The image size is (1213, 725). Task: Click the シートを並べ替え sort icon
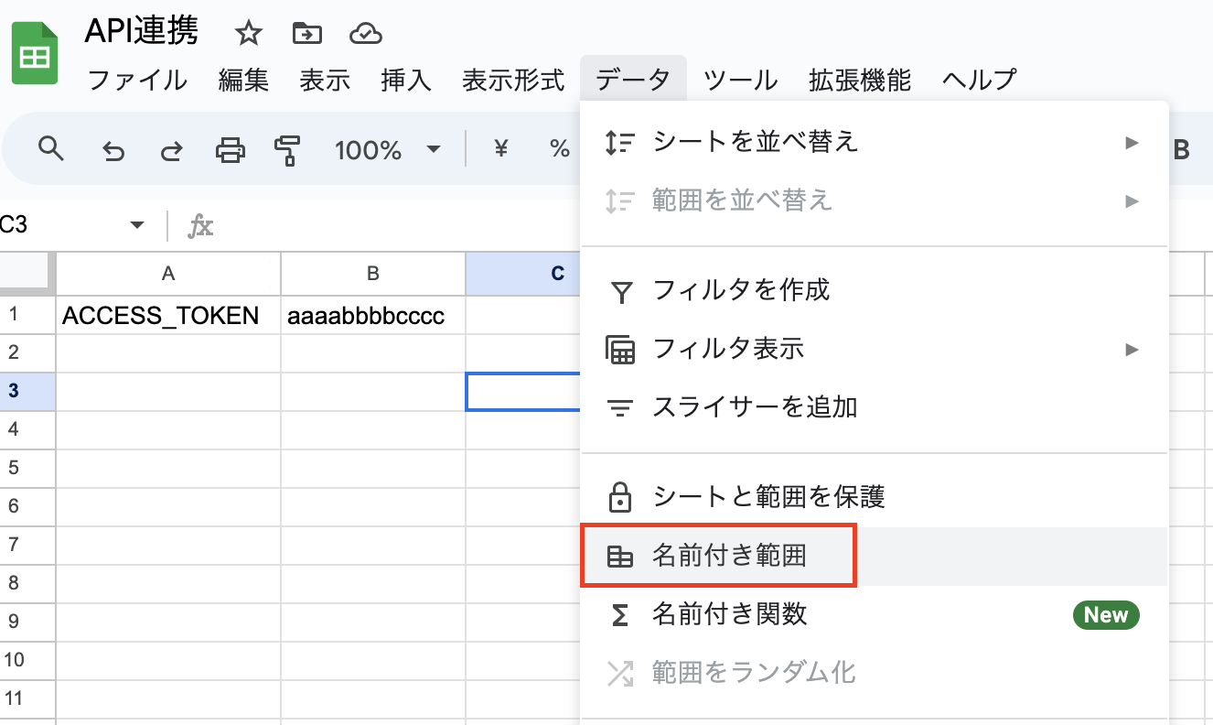620,142
